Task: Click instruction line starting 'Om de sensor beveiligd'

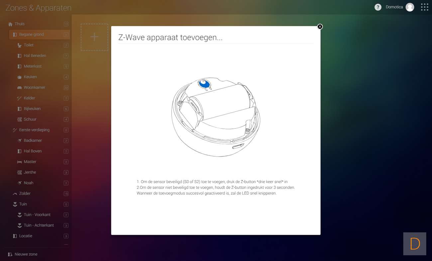Action: pyautogui.click(x=212, y=182)
